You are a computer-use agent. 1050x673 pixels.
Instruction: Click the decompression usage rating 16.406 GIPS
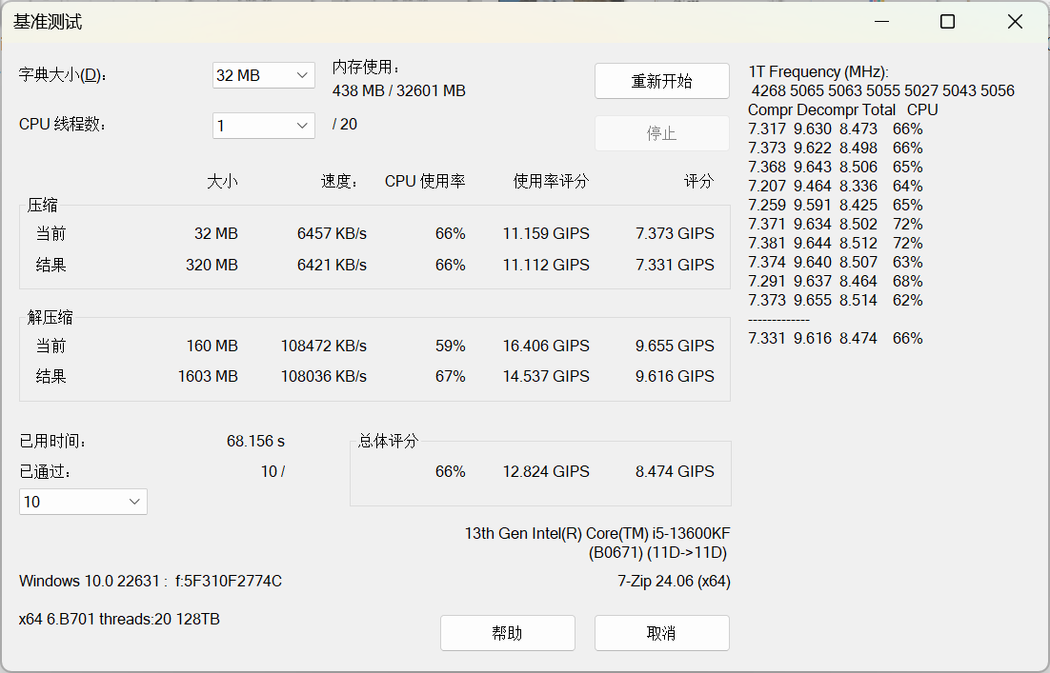(546, 346)
